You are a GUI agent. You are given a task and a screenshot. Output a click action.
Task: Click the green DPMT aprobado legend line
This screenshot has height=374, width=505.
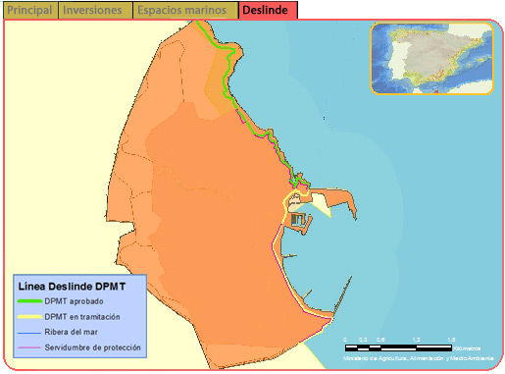point(29,301)
